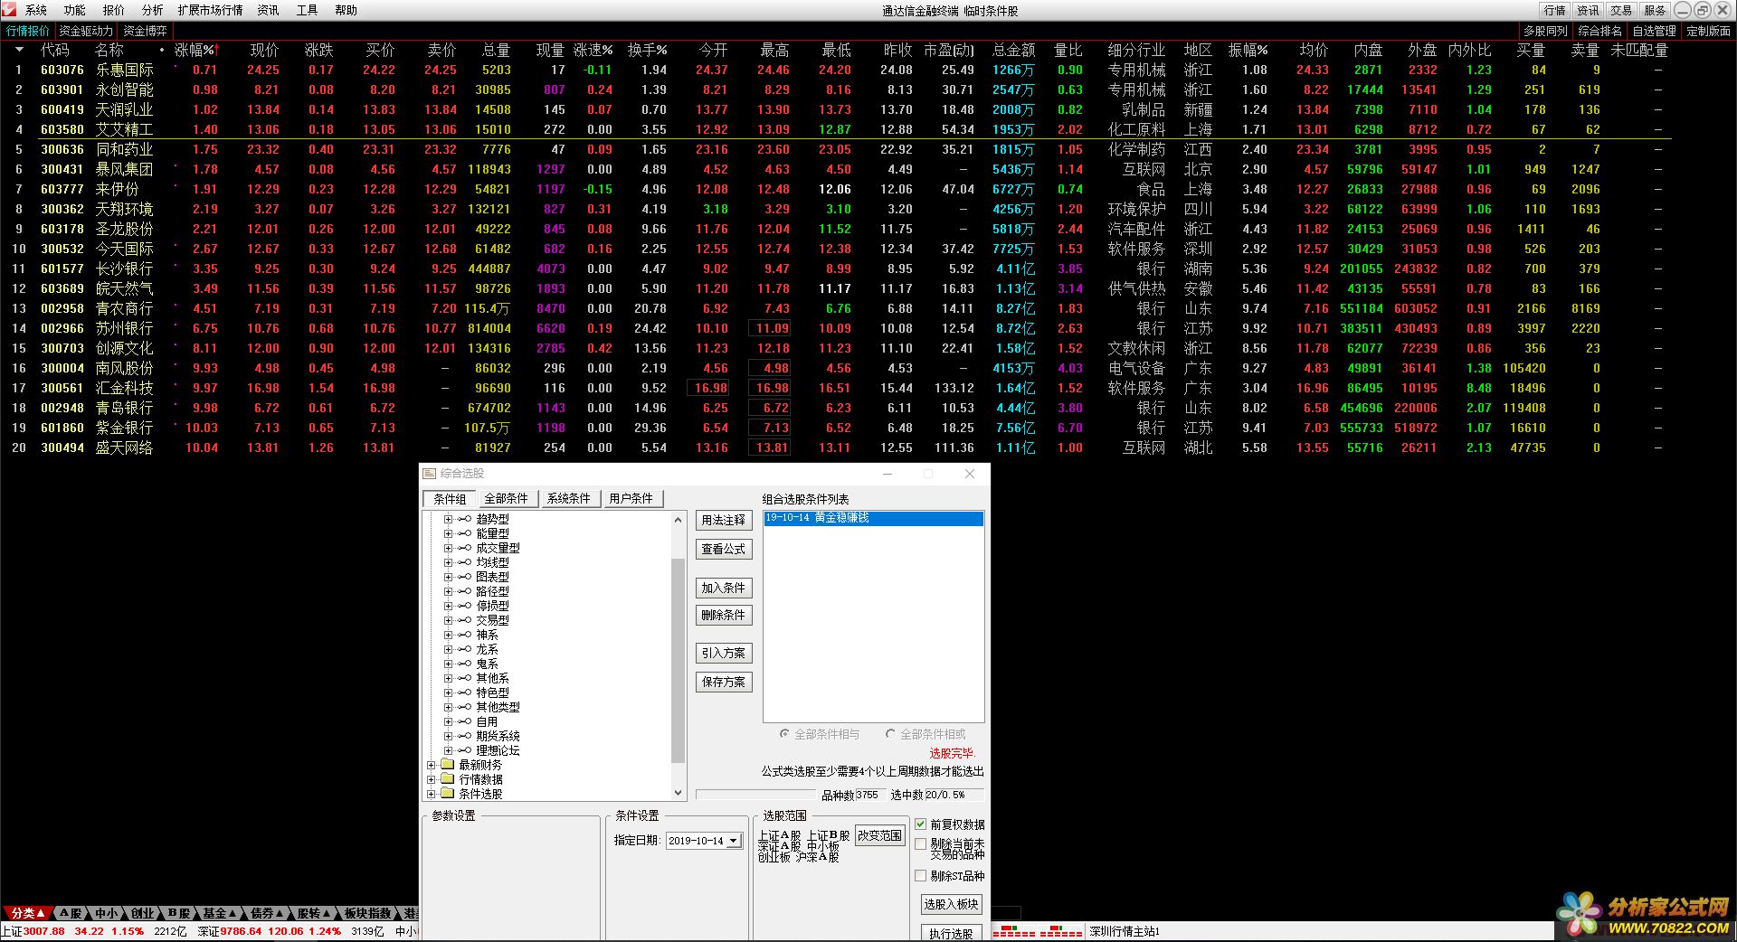Click the 用法注释 button
Viewport: 1737px width, 942px height.
coord(724,521)
